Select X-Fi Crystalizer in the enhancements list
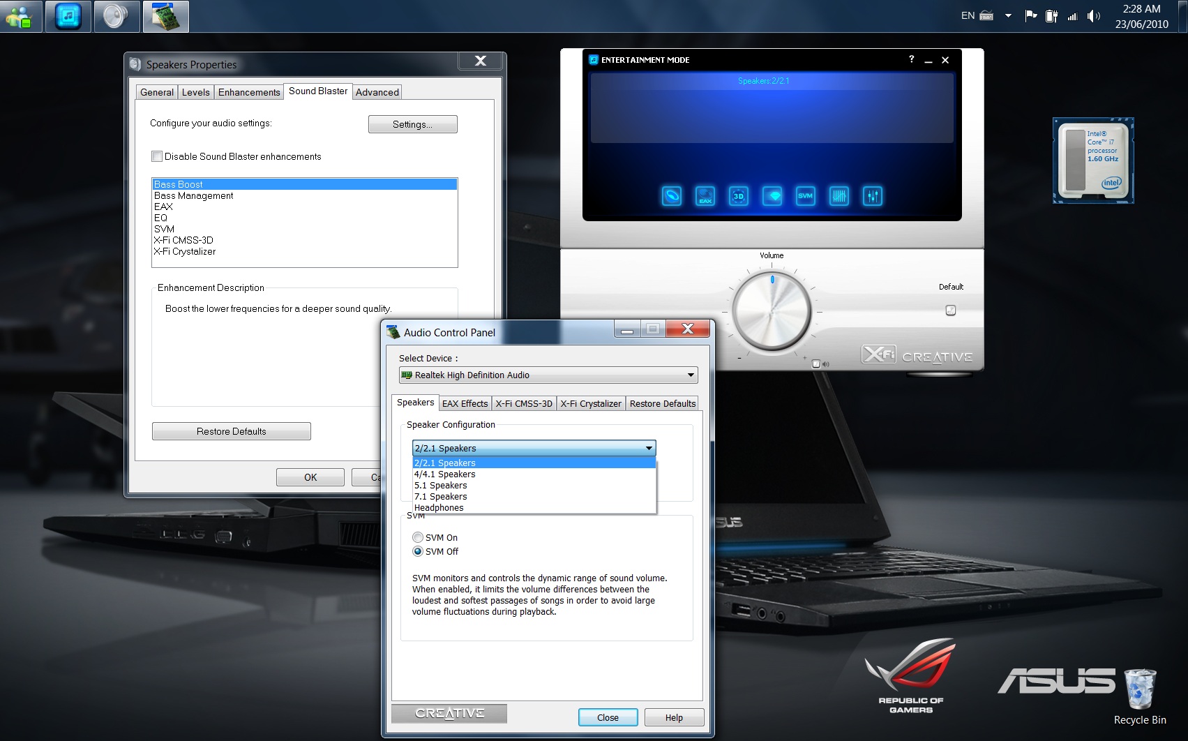The image size is (1188, 741). (305, 251)
